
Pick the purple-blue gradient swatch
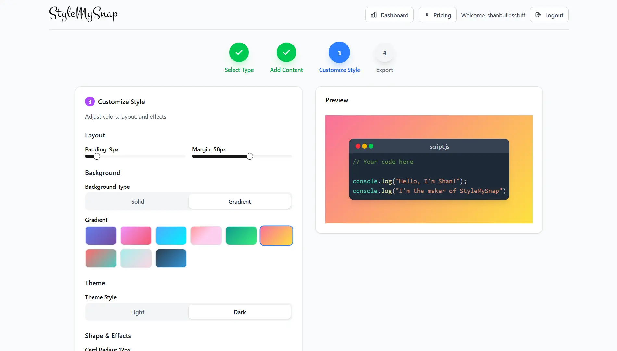point(101,236)
